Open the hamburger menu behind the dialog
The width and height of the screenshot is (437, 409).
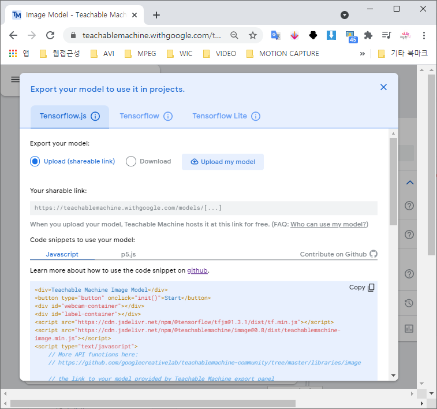[x=15, y=80]
